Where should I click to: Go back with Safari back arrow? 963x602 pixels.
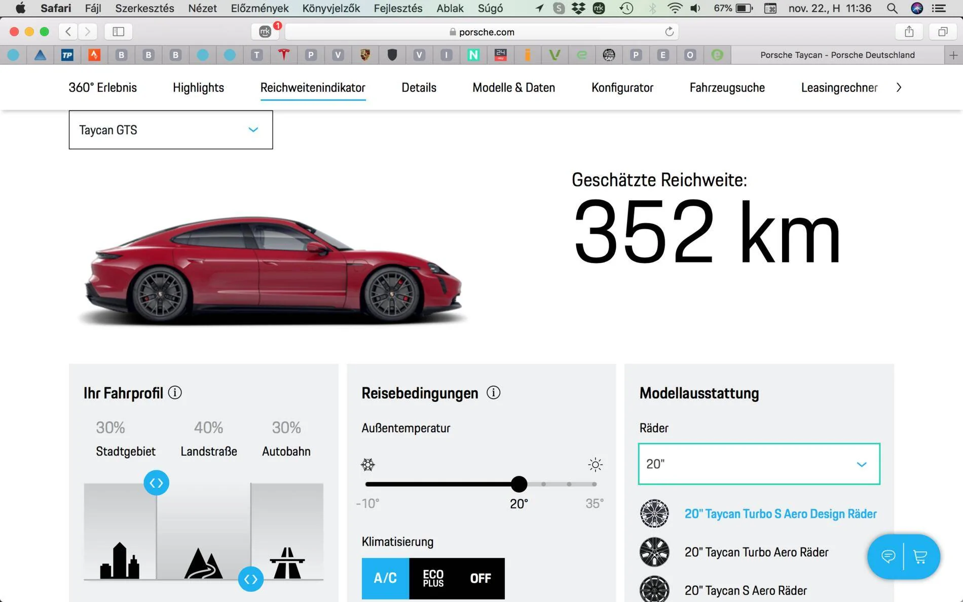[x=68, y=31]
